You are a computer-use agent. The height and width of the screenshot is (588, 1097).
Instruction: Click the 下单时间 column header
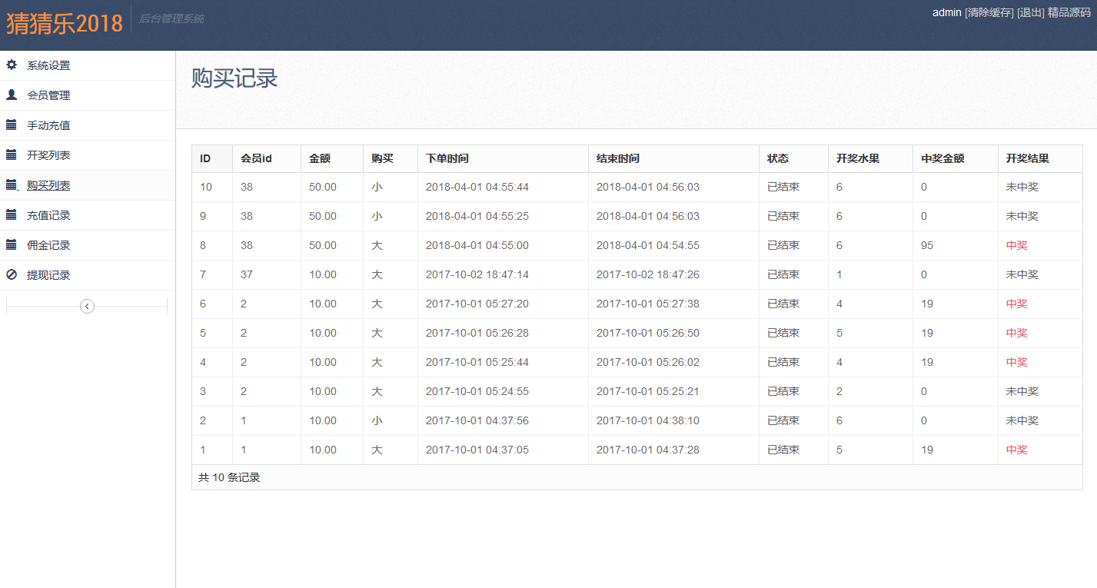(447, 158)
